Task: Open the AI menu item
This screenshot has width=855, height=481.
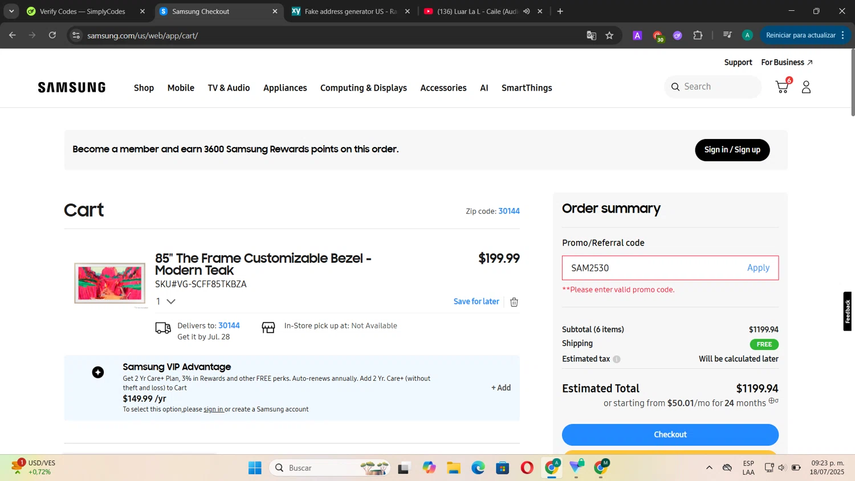Action: pos(484,88)
